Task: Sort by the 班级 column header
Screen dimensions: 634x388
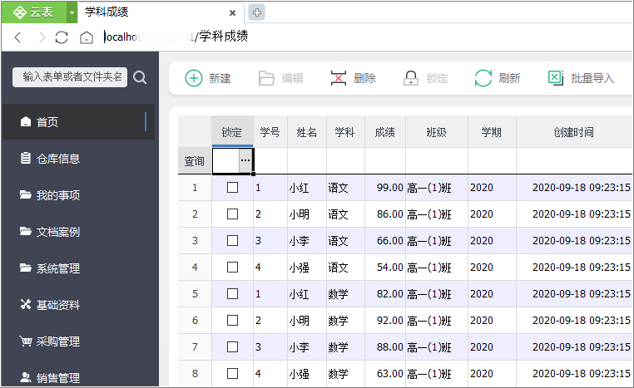Action: (x=437, y=132)
